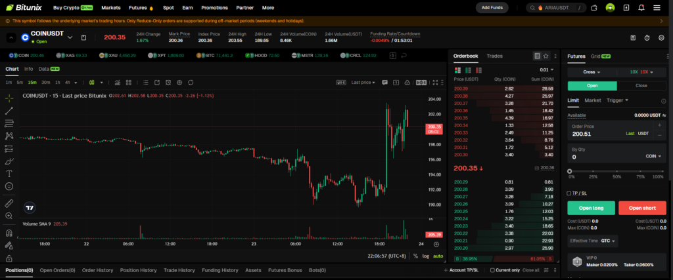Viewport: 673px width, 280px height.
Task: Click Close all positions link
Action: coord(530,270)
